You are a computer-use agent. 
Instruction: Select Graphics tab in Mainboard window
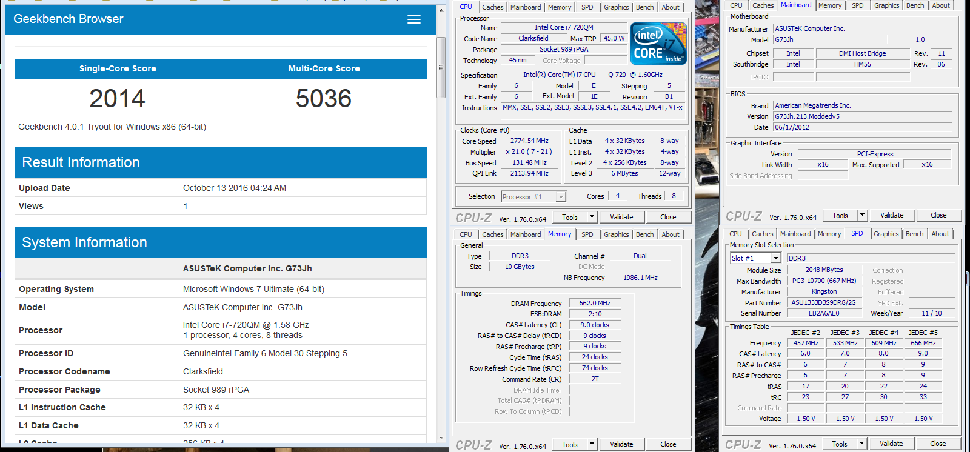887,5
